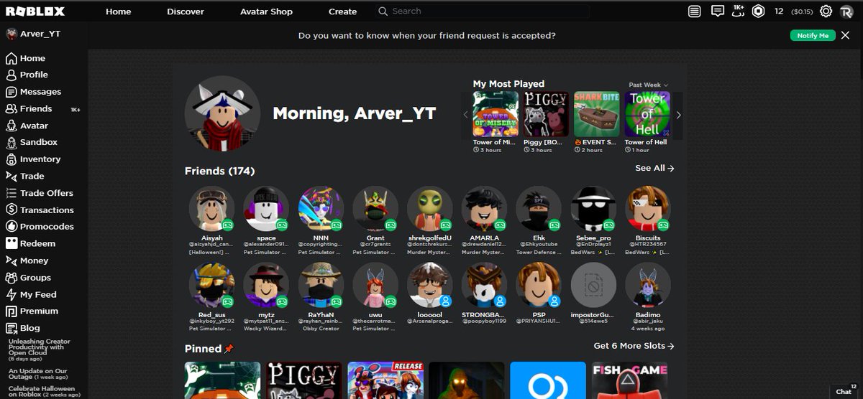Open blog post Unleashing Creator Productivity
The image size is (863, 399).
point(40,349)
